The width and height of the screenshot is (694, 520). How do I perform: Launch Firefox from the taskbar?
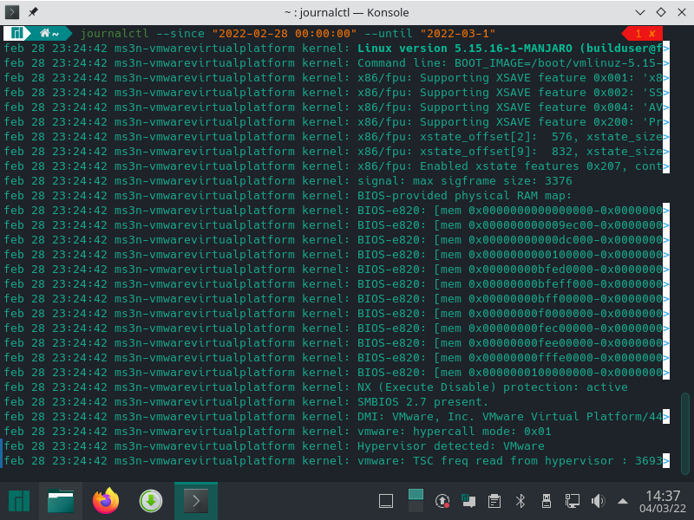[106, 501]
